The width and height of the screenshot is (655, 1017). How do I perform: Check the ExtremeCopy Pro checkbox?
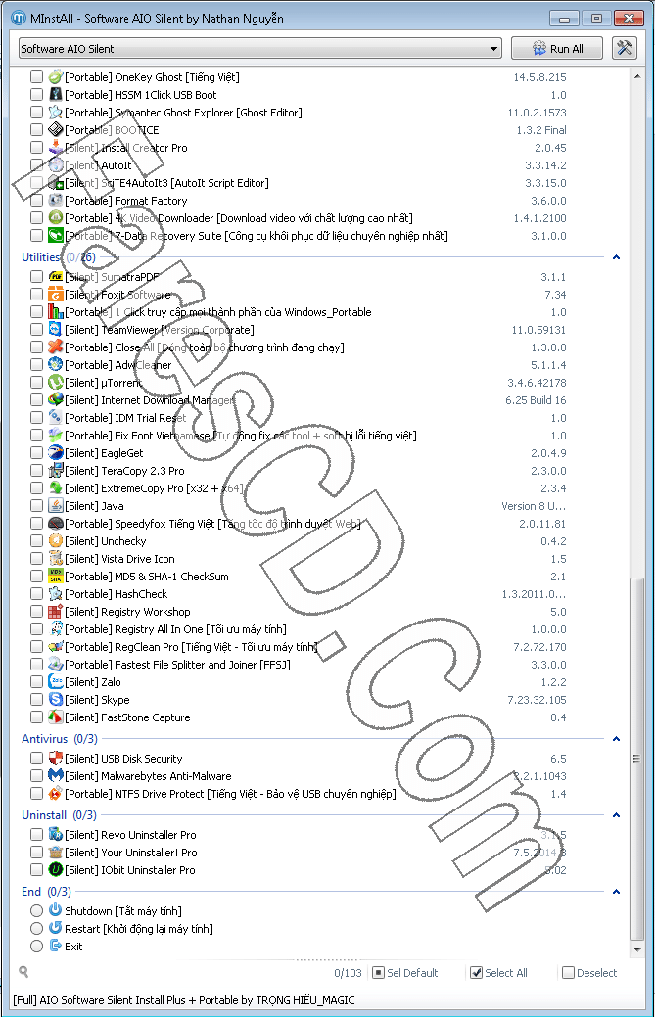tap(37, 488)
